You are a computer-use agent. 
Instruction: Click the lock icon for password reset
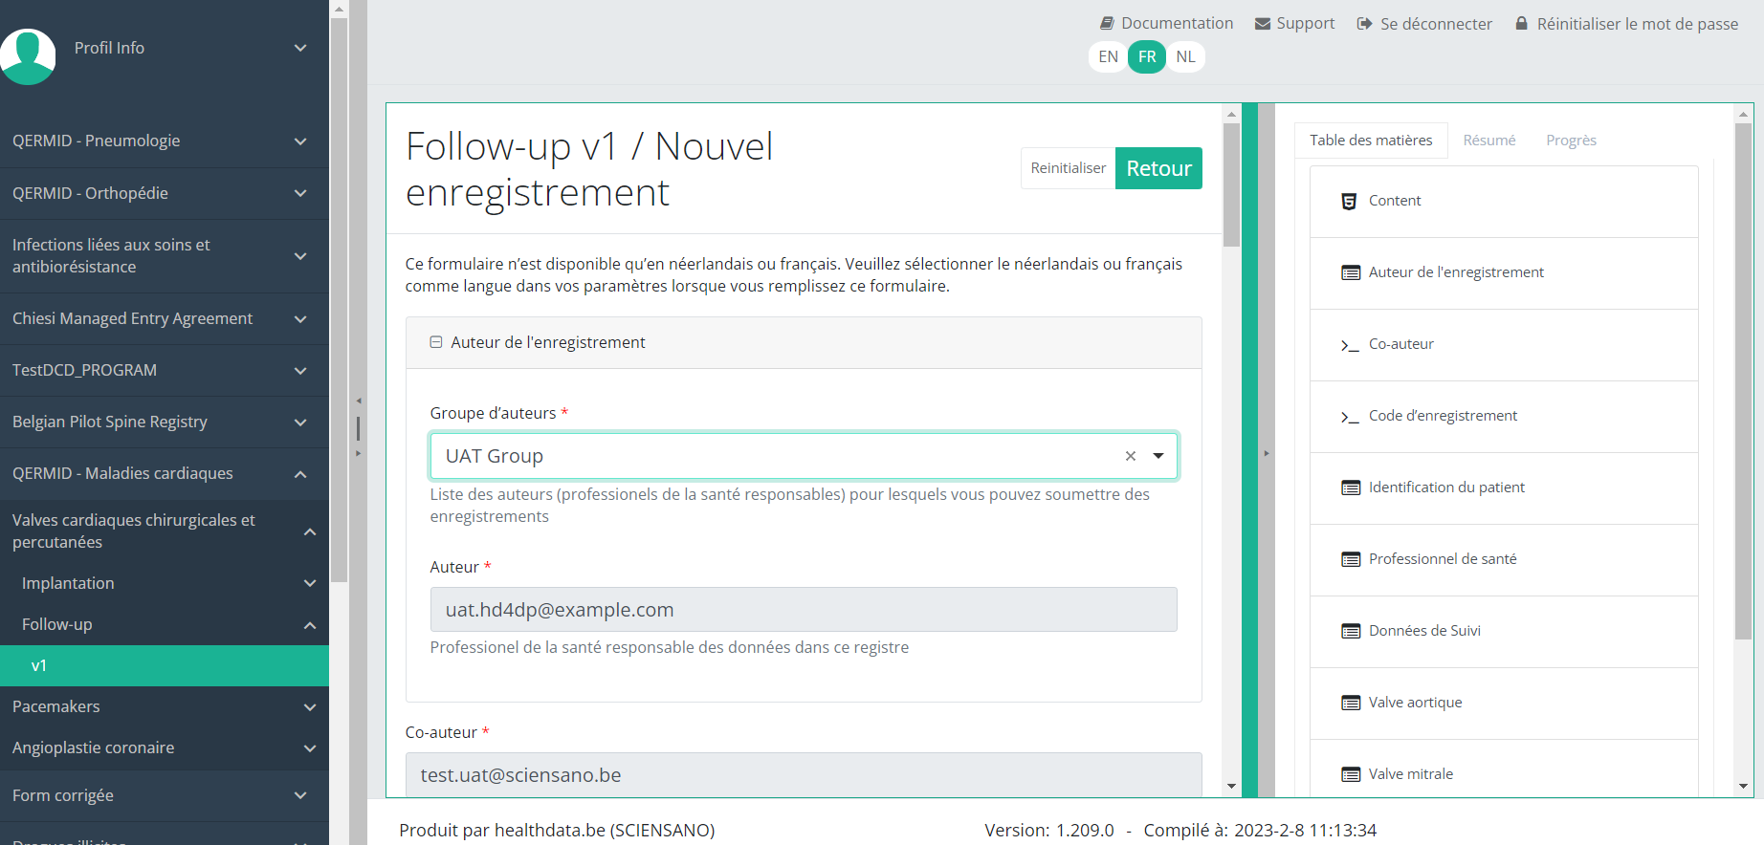[x=1521, y=23]
